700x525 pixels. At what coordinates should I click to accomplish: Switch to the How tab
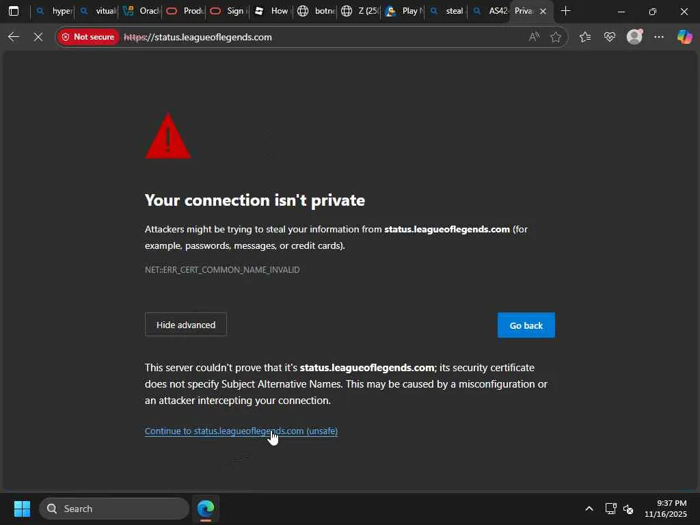point(272,11)
